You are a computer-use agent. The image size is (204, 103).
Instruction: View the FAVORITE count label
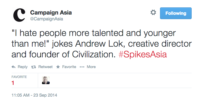(x=19, y=77)
